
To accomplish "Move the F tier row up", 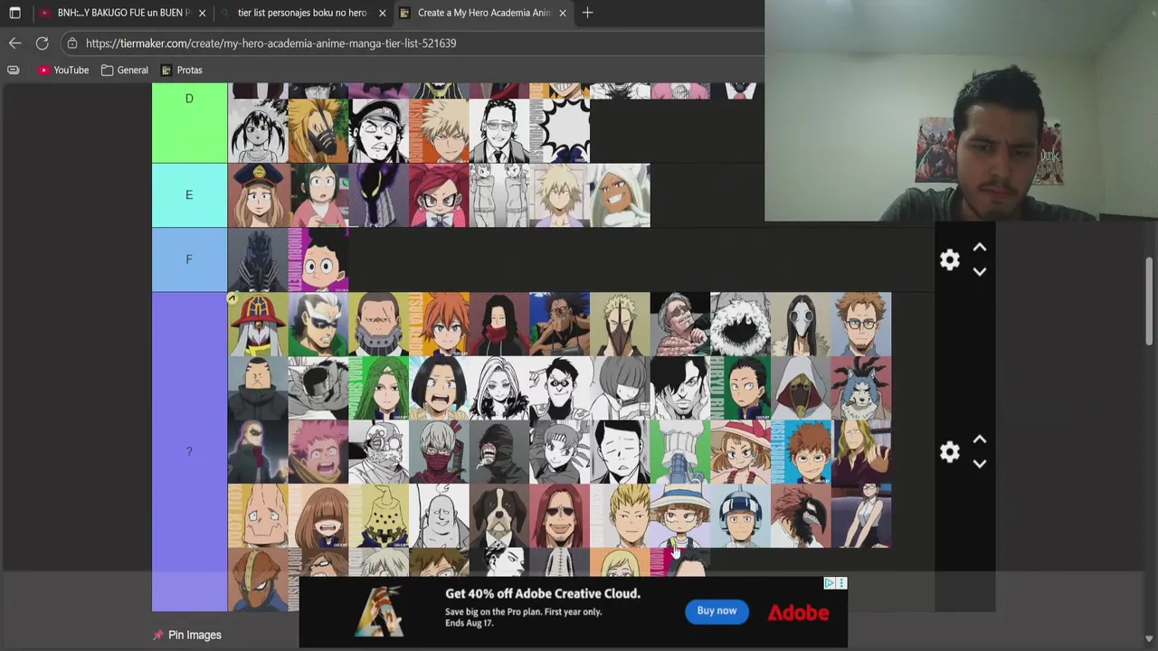I will (979, 248).
